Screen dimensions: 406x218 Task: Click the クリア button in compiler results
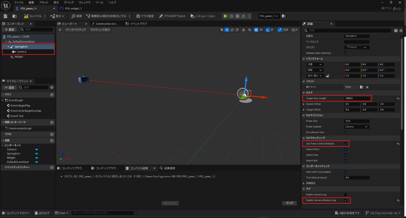(x=289, y=203)
